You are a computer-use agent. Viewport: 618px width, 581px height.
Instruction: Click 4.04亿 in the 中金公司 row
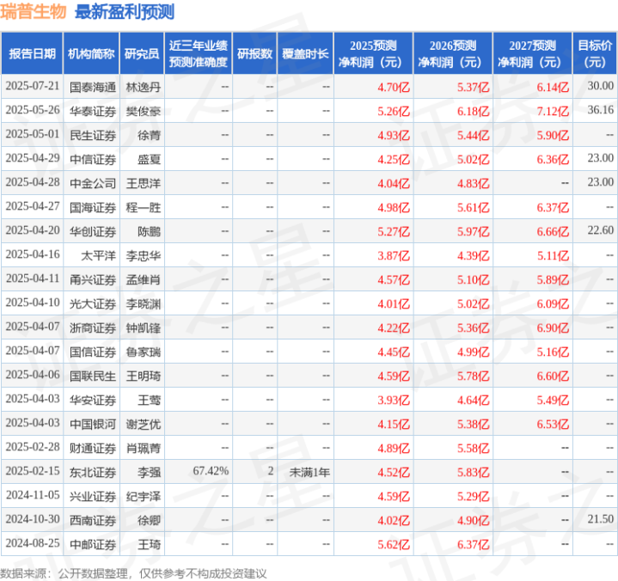394,184
